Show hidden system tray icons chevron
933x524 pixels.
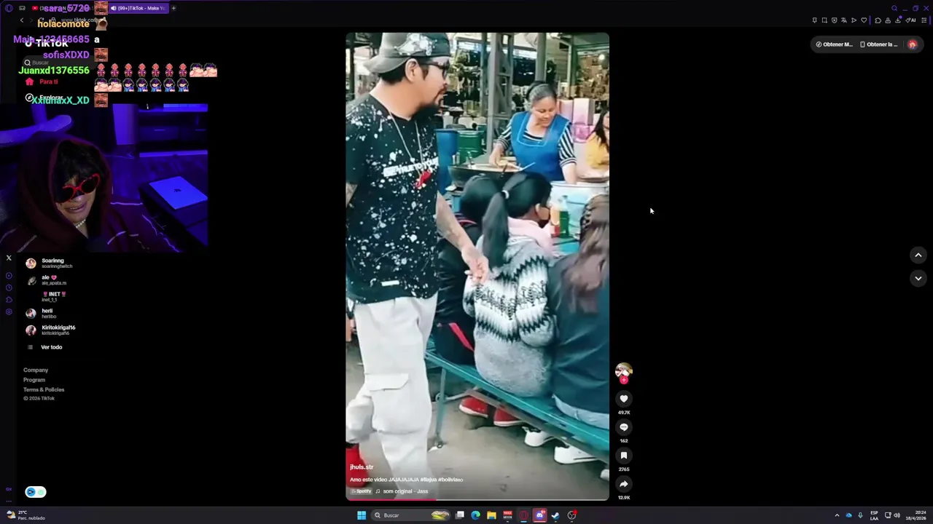(837, 515)
